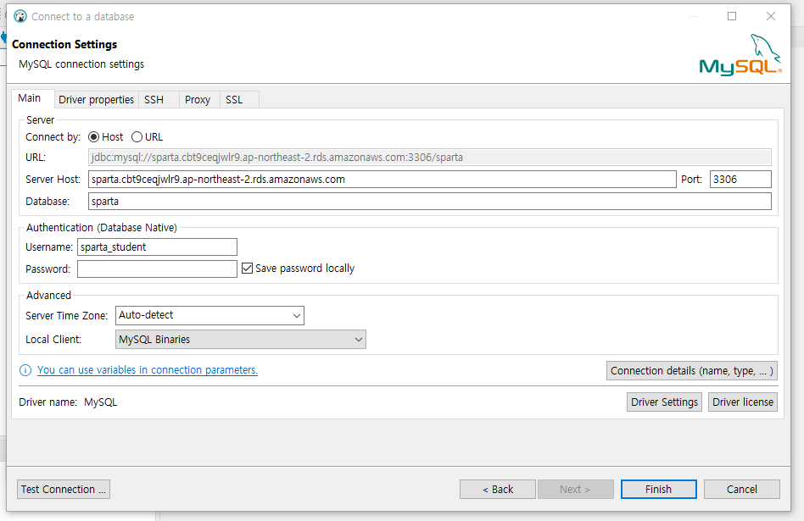Click the Advanced group label
Viewport: 804px width, 521px height.
pos(48,296)
